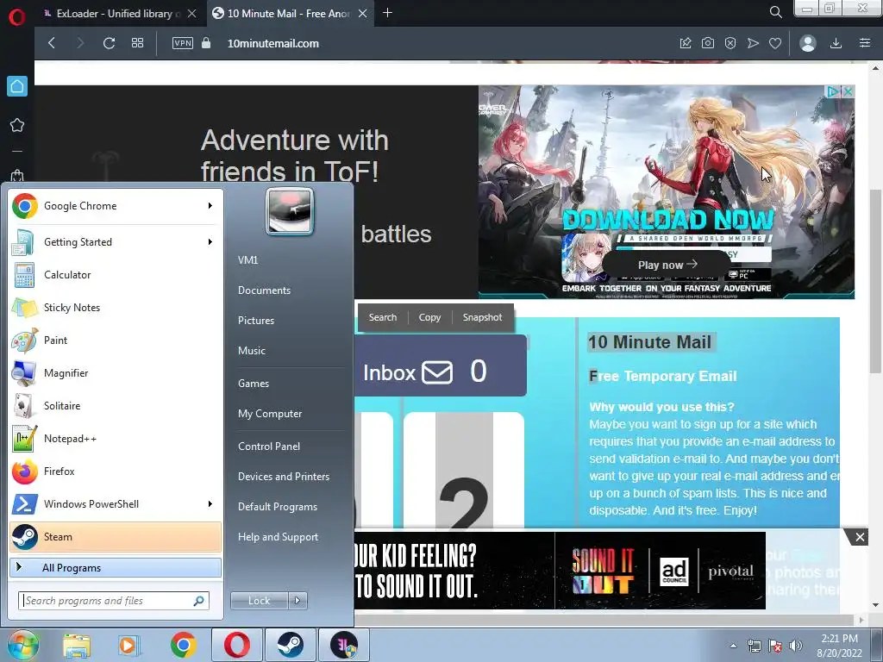Start the Solitaire game
The width and height of the screenshot is (883, 662).
tap(116, 406)
